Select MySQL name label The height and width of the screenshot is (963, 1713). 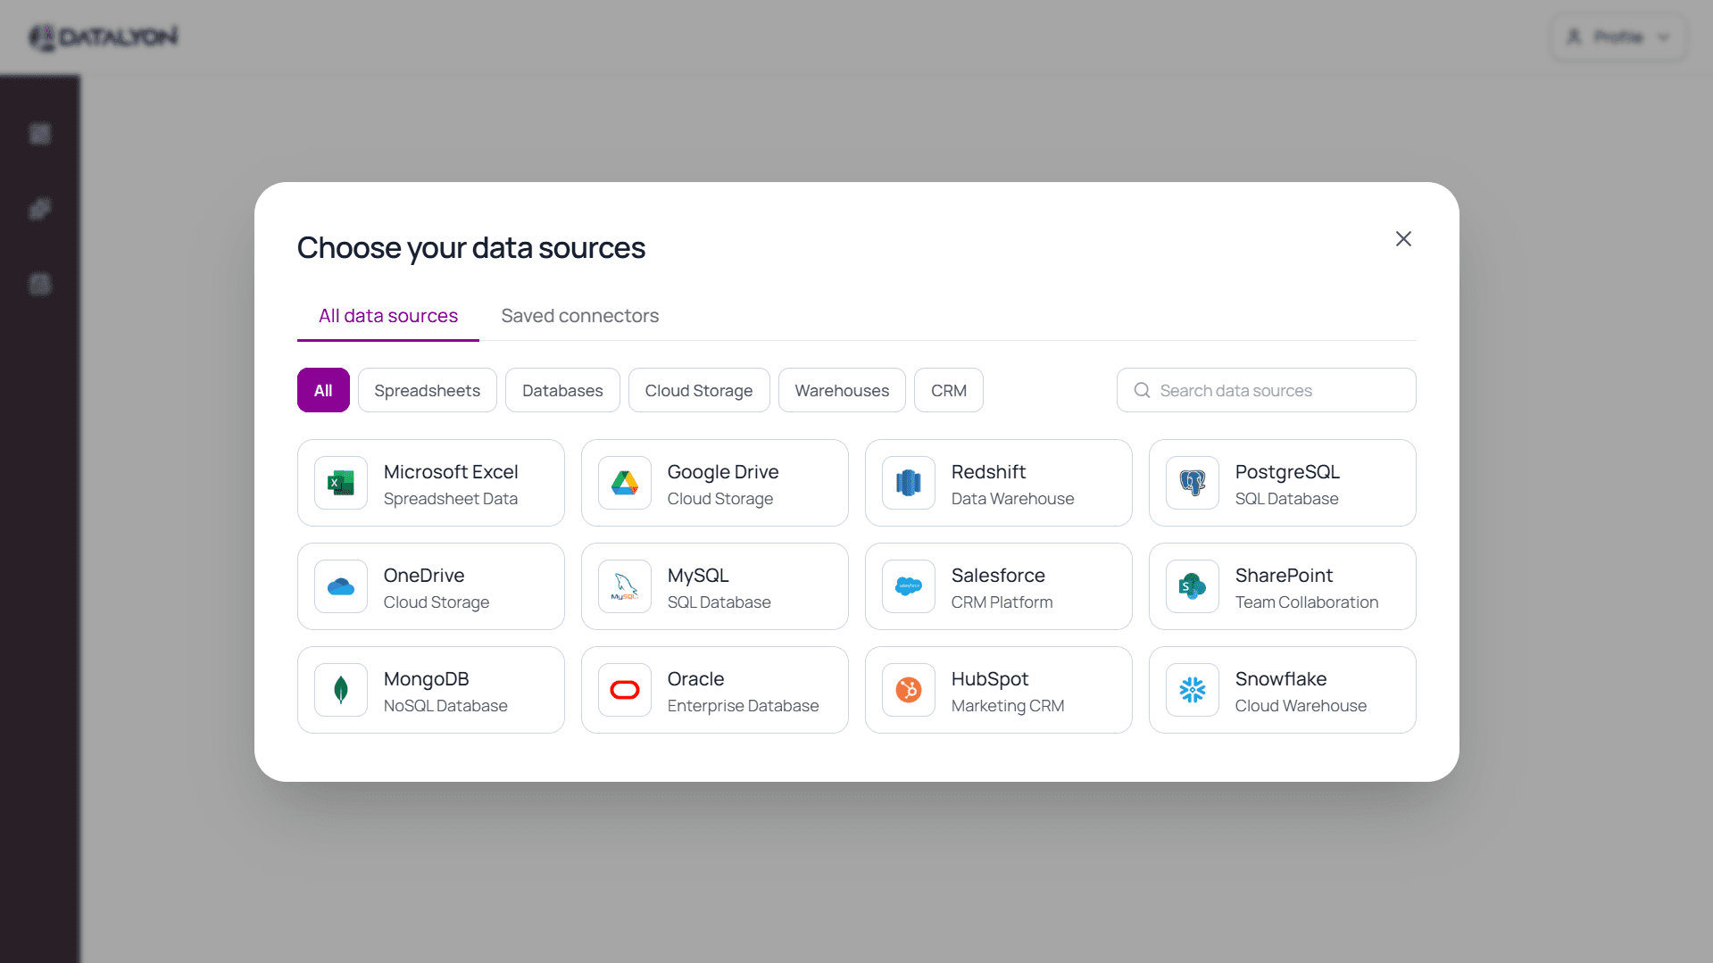point(698,575)
